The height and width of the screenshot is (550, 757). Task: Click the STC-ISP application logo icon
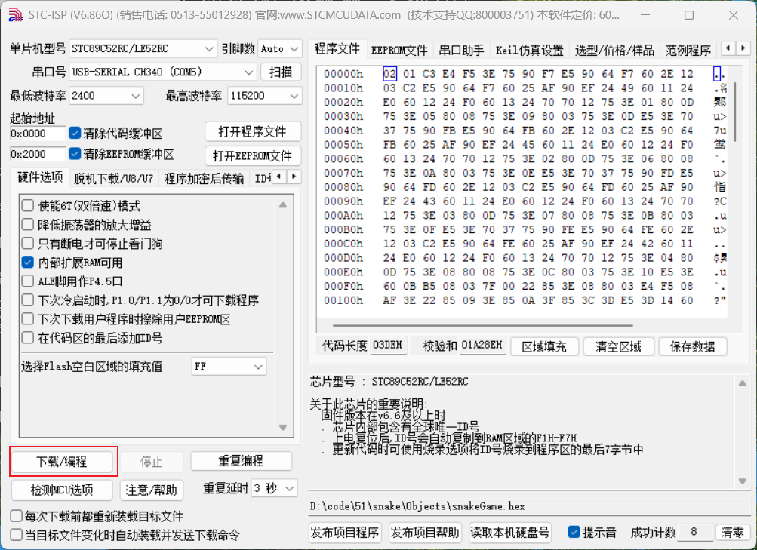pyautogui.click(x=15, y=15)
